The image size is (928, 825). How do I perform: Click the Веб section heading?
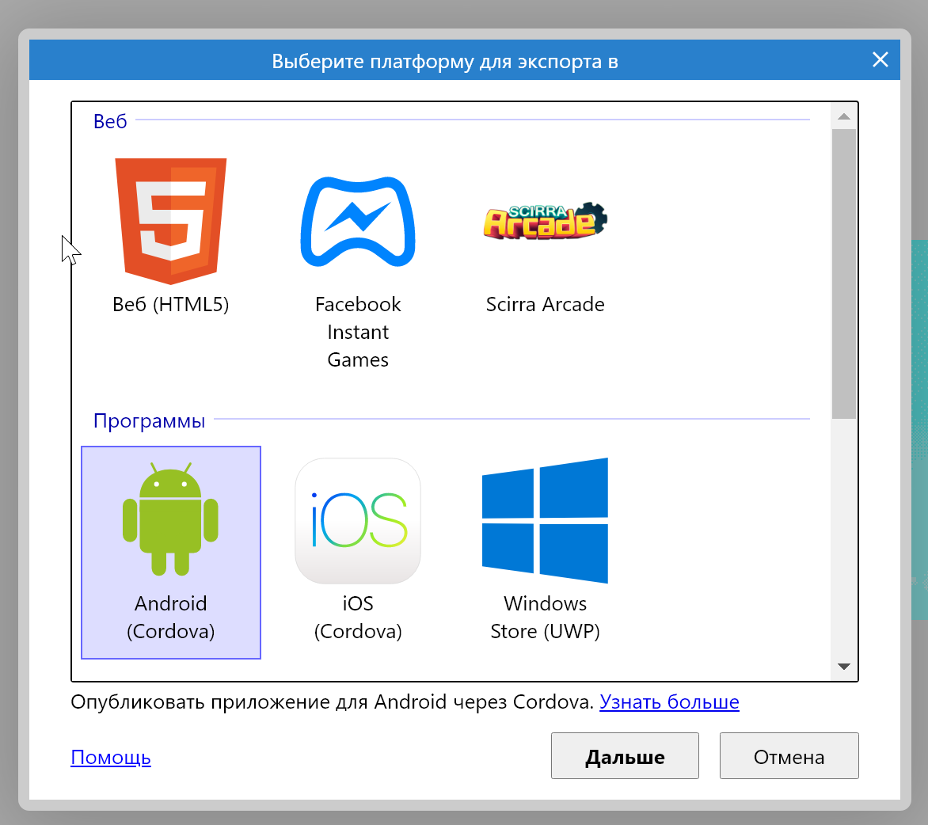110,120
